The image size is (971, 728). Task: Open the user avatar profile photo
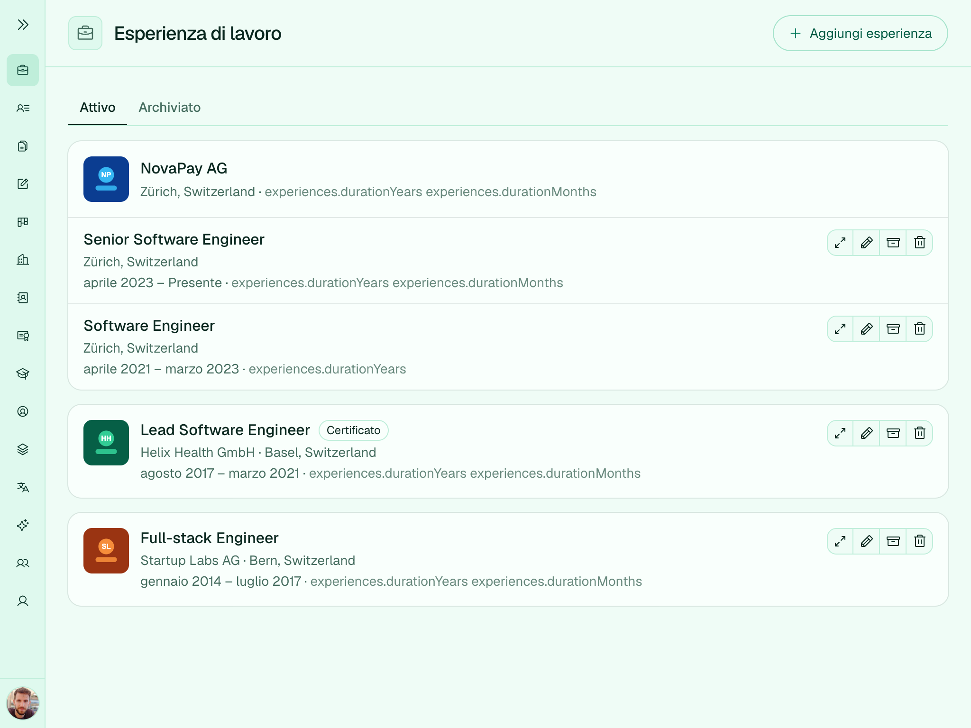click(23, 703)
